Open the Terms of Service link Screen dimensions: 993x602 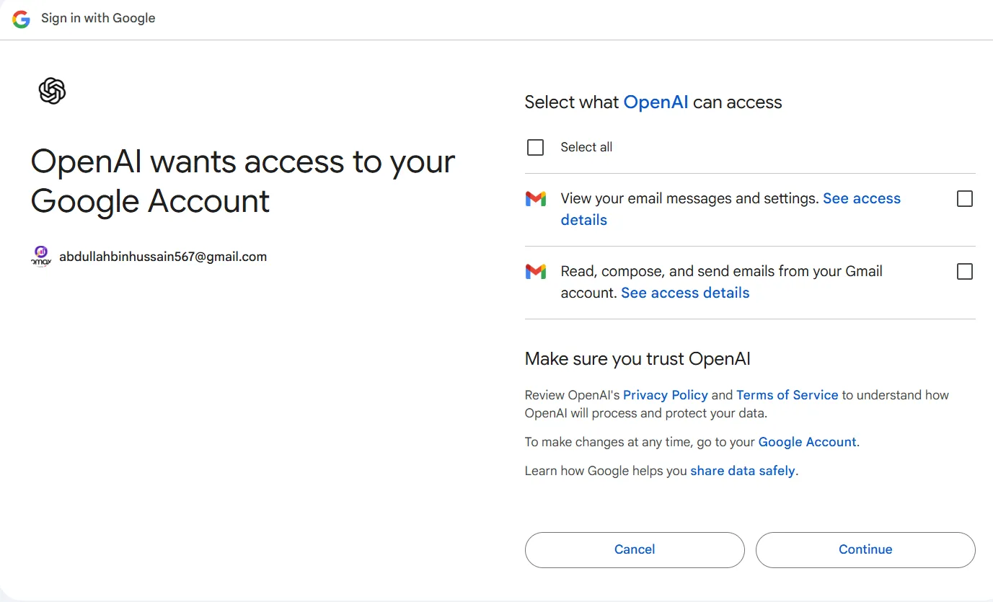coord(787,395)
